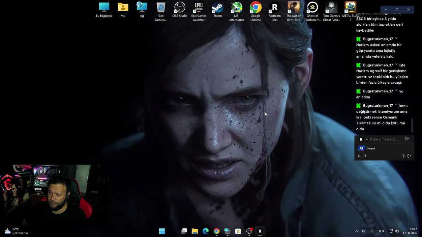Viewport: 422px width, 237px height.
Task: Open the Bu bilgisayar desktop icon
Action: (x=104, y=10)
